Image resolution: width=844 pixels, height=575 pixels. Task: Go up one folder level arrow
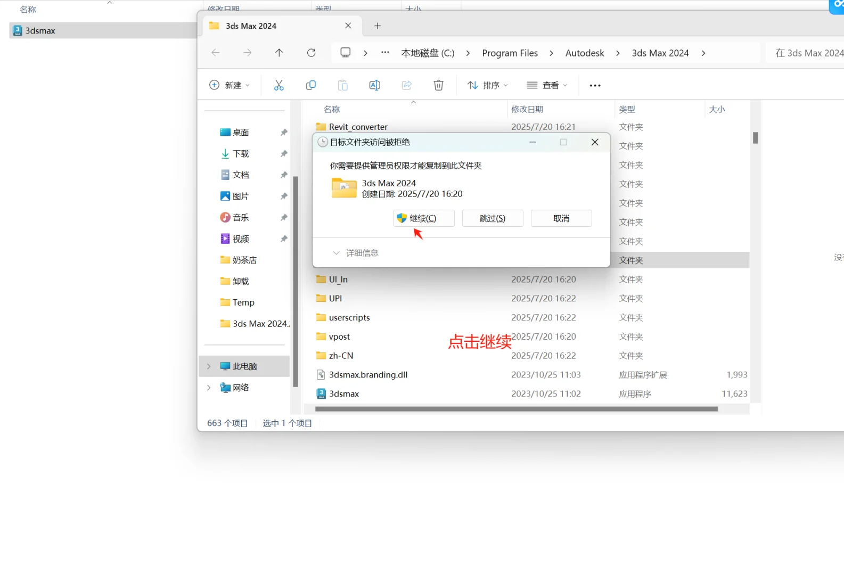[279, 52]
